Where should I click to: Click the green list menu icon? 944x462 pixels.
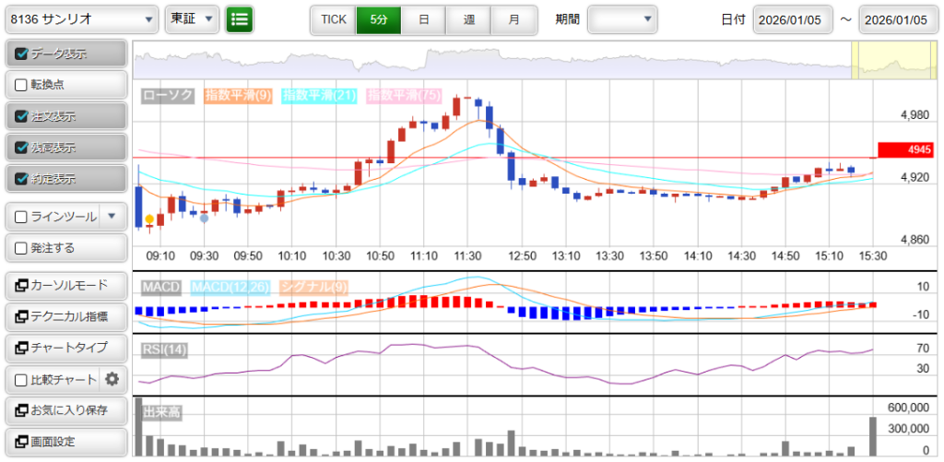[x=240, y=18]
